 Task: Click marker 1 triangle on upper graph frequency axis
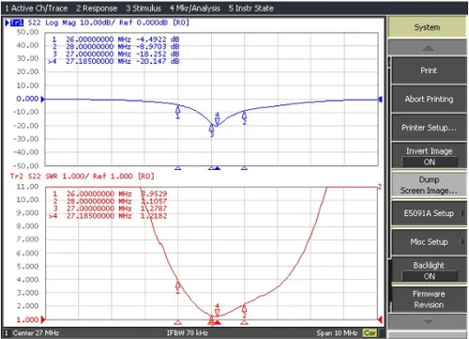coord(178,168)
